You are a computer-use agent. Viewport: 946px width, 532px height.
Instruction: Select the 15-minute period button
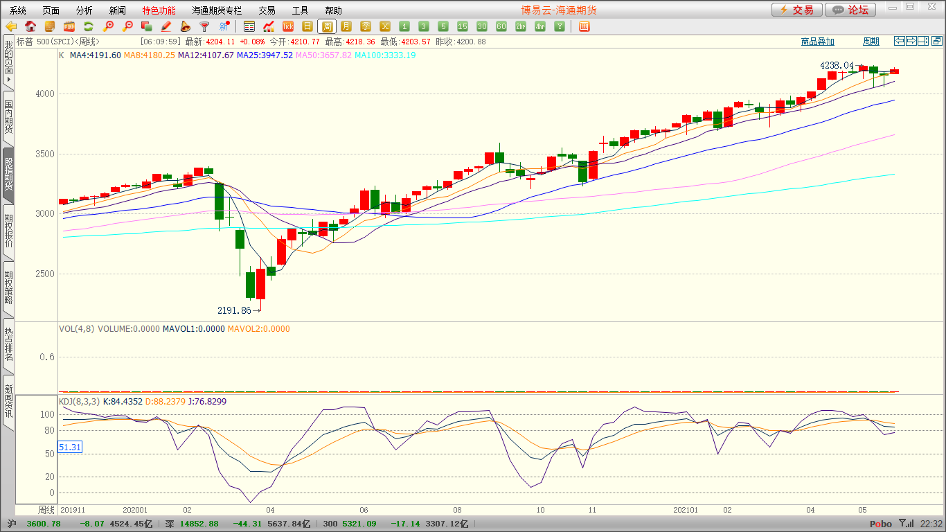463,26
